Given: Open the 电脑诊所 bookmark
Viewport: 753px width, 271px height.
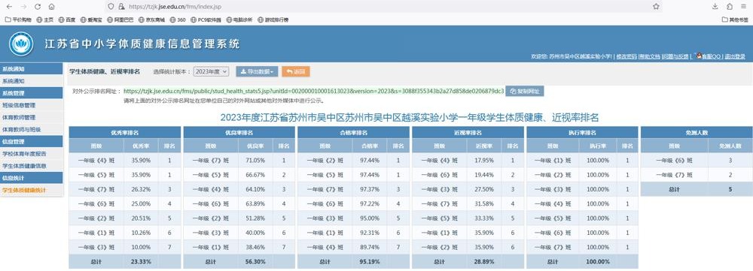Looking at the screenshot, I should pos(239,20).
